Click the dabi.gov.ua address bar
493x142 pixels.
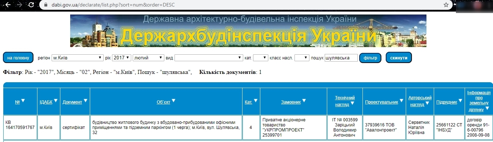tap(246, 5)
